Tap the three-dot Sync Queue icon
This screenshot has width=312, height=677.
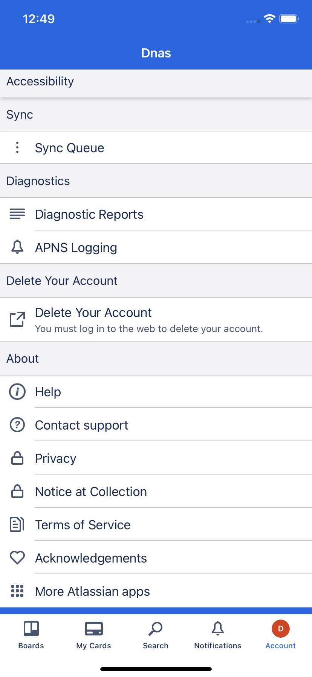coord(17,147)
